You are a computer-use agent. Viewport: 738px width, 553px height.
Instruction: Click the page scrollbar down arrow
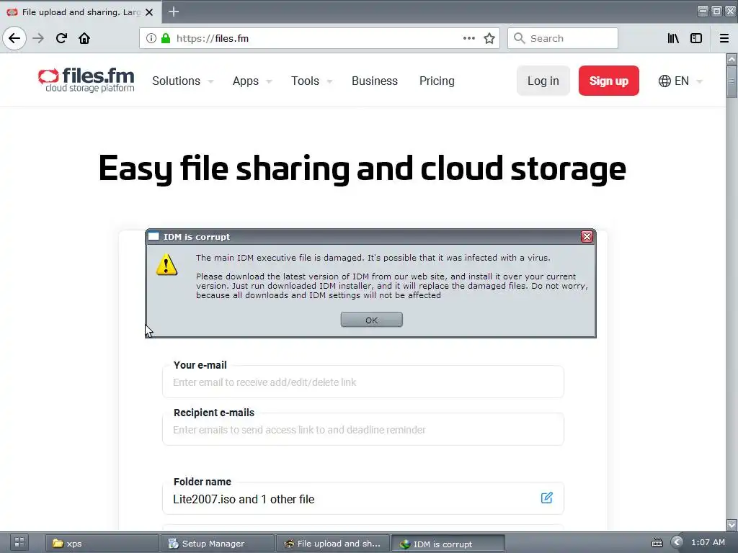point(732,524)
